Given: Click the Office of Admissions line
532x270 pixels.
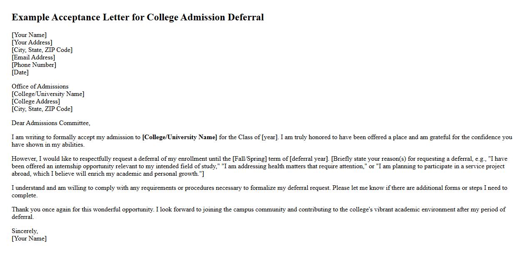Looking at the screenshot, I should 40,86.
